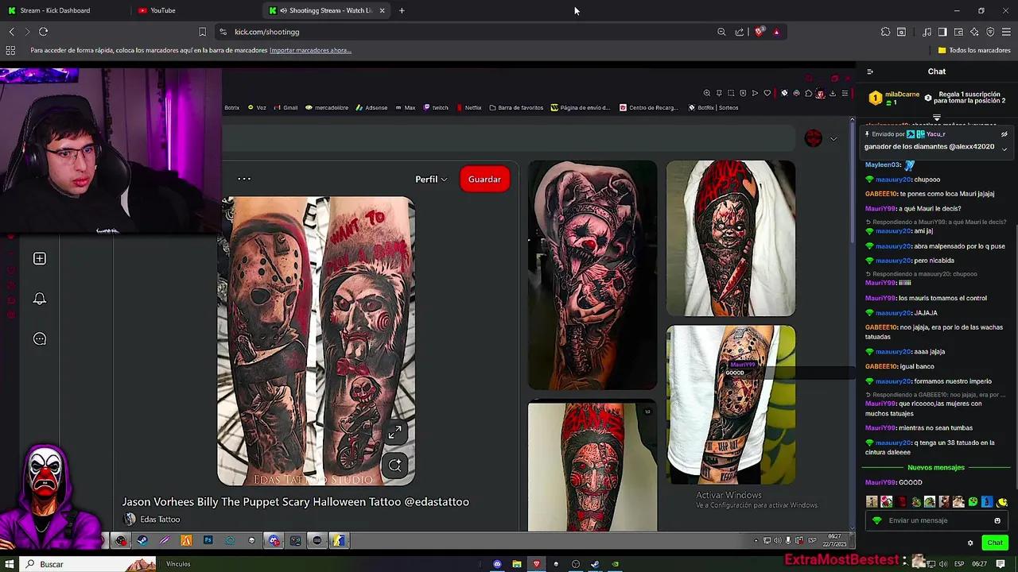1018x572 pixels.
Task: Expand Pinterest account chevron beside avatar
Action: pyautogui.click(x=833, y=139)
